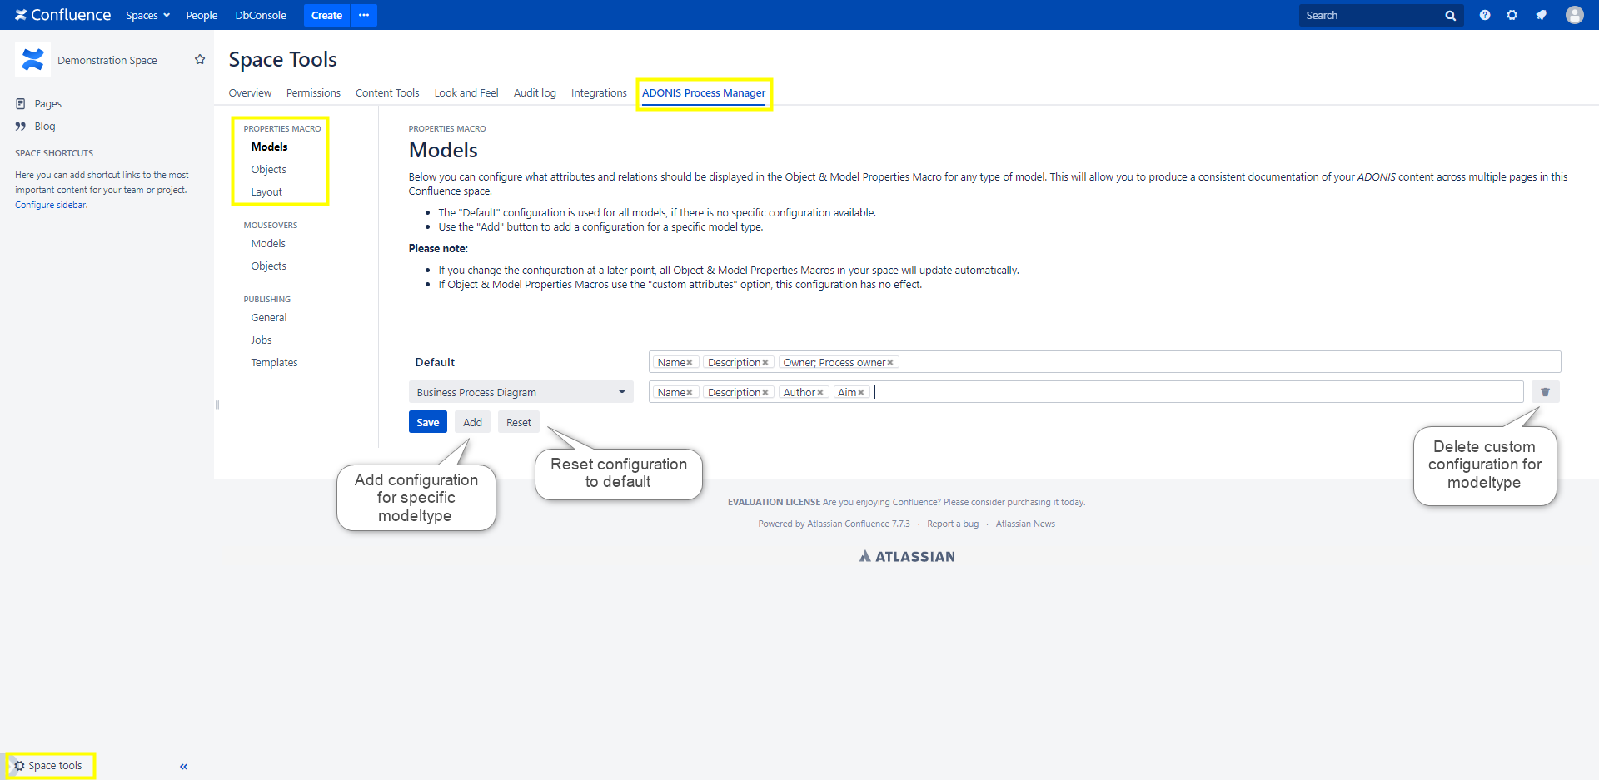Open the DbConsole menu item

[261, 15]
